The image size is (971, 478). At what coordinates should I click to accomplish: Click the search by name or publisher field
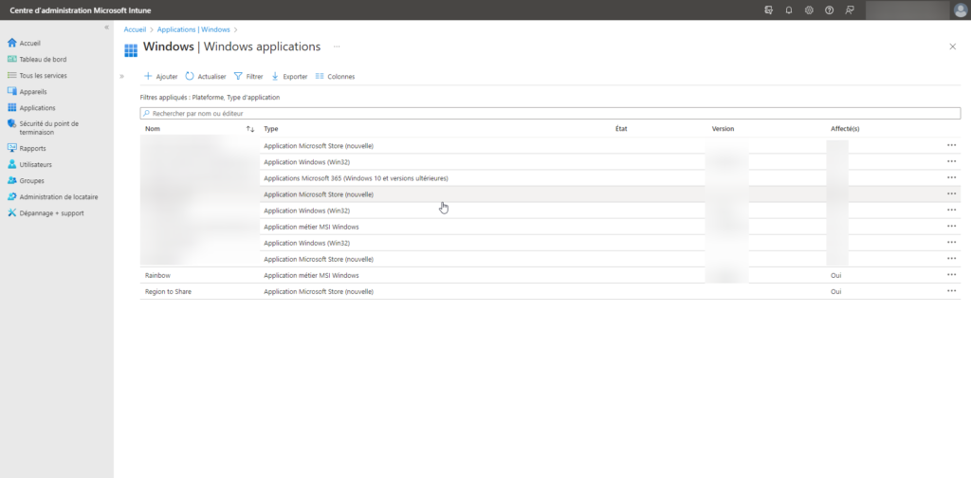pos(550,113)
